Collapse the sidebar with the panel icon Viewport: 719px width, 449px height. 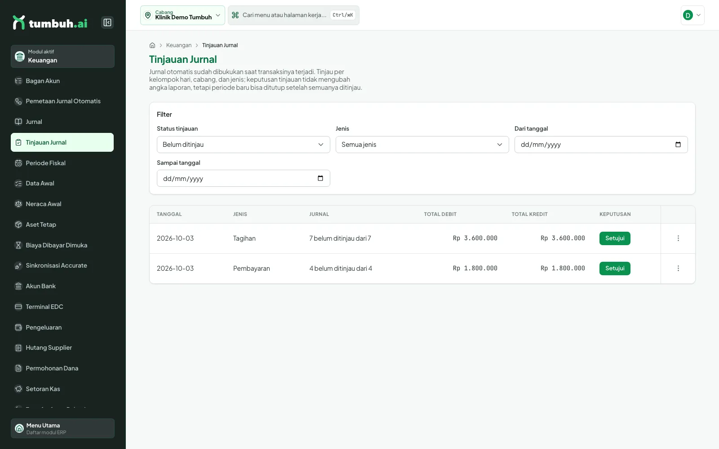[107, 22]
